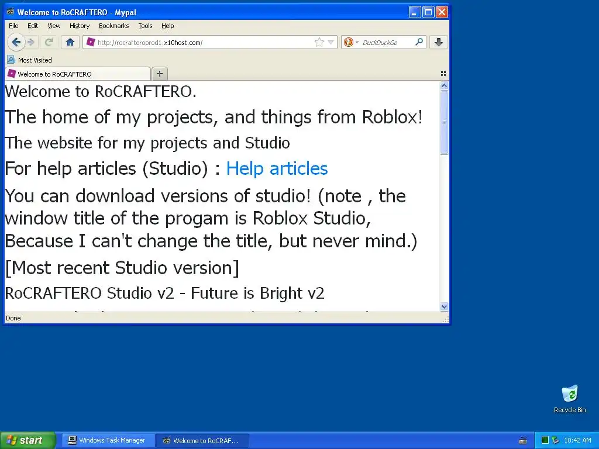Click the 10:42 AM system clock
599x449 pixels.
(577, 440)
